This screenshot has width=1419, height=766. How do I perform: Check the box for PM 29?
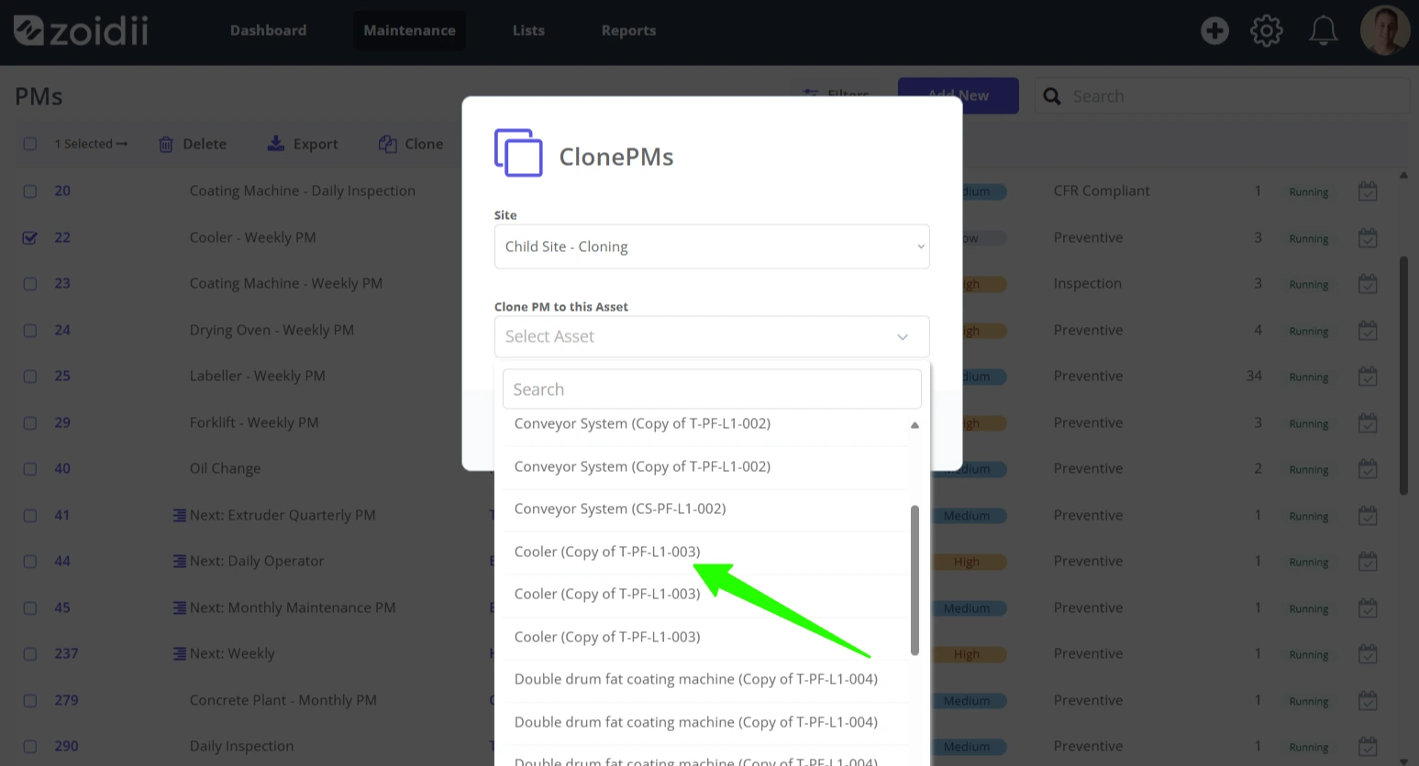(x=30, y=422)
